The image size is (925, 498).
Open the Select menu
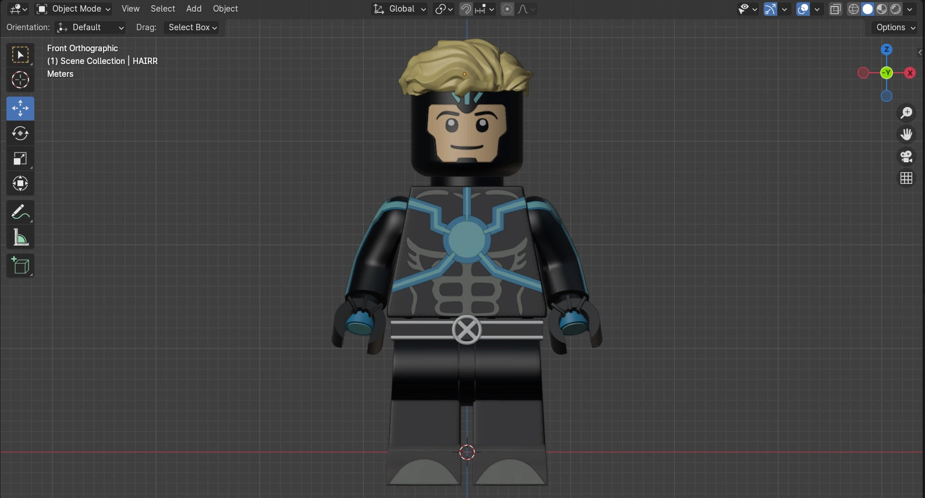point(163,9)
